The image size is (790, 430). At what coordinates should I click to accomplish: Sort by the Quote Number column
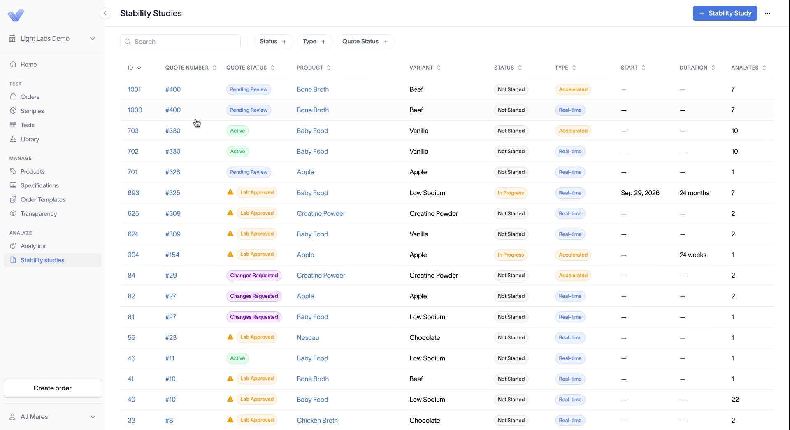point(191,68)
